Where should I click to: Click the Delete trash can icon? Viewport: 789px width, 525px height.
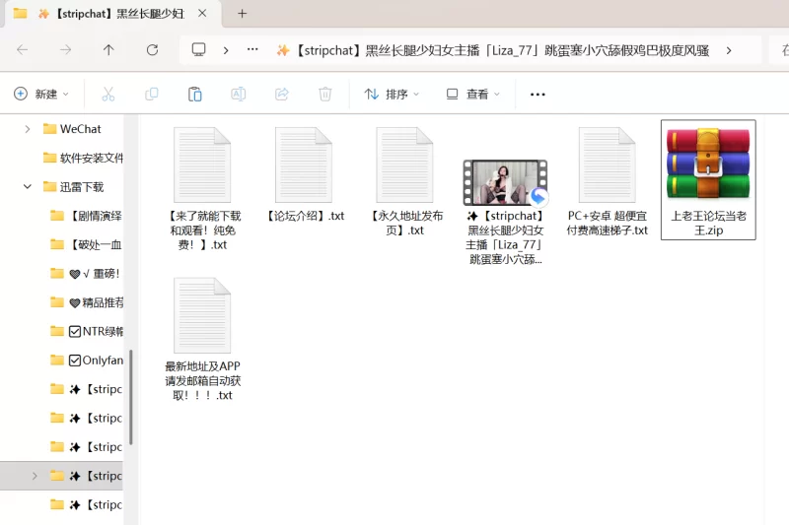(x=324, y=94)
